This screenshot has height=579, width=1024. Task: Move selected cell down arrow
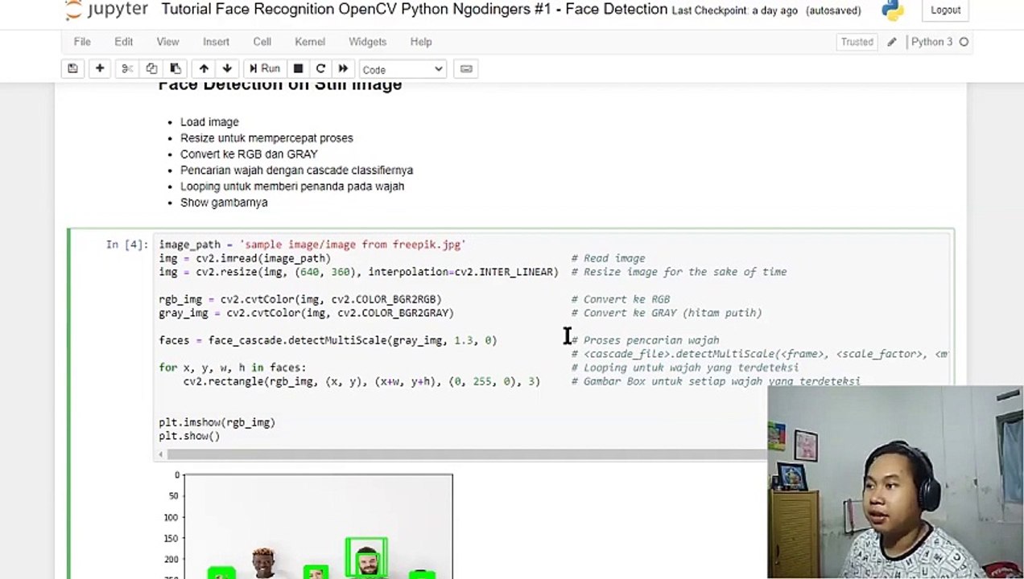point(227,69)
